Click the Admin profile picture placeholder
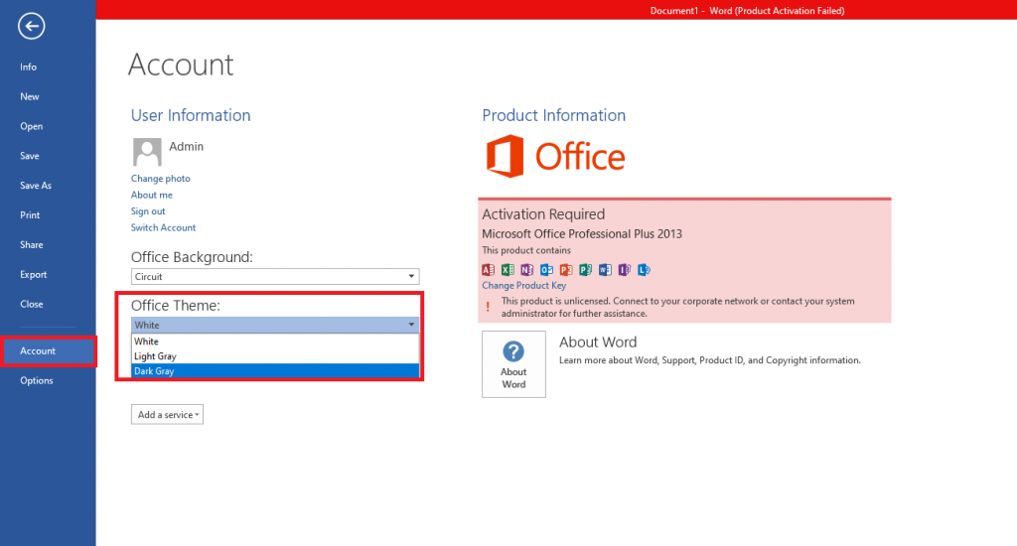1017x546 pixels. click(147, 152)
